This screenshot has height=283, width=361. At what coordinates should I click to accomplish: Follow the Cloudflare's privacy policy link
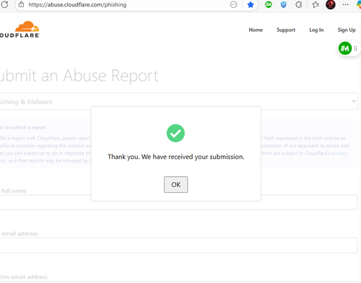(x=339, y=153)
